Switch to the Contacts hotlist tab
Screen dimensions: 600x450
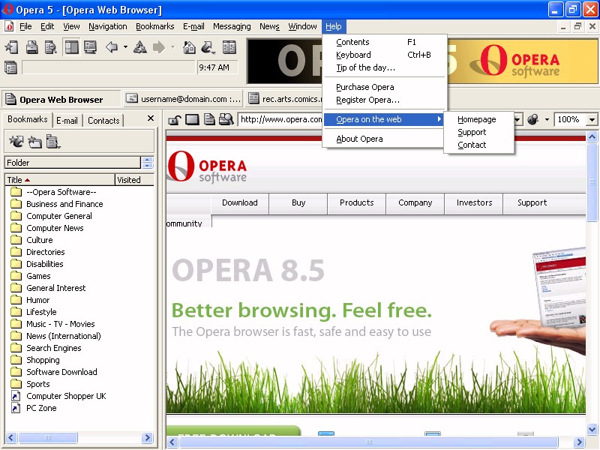coord(103,121)
